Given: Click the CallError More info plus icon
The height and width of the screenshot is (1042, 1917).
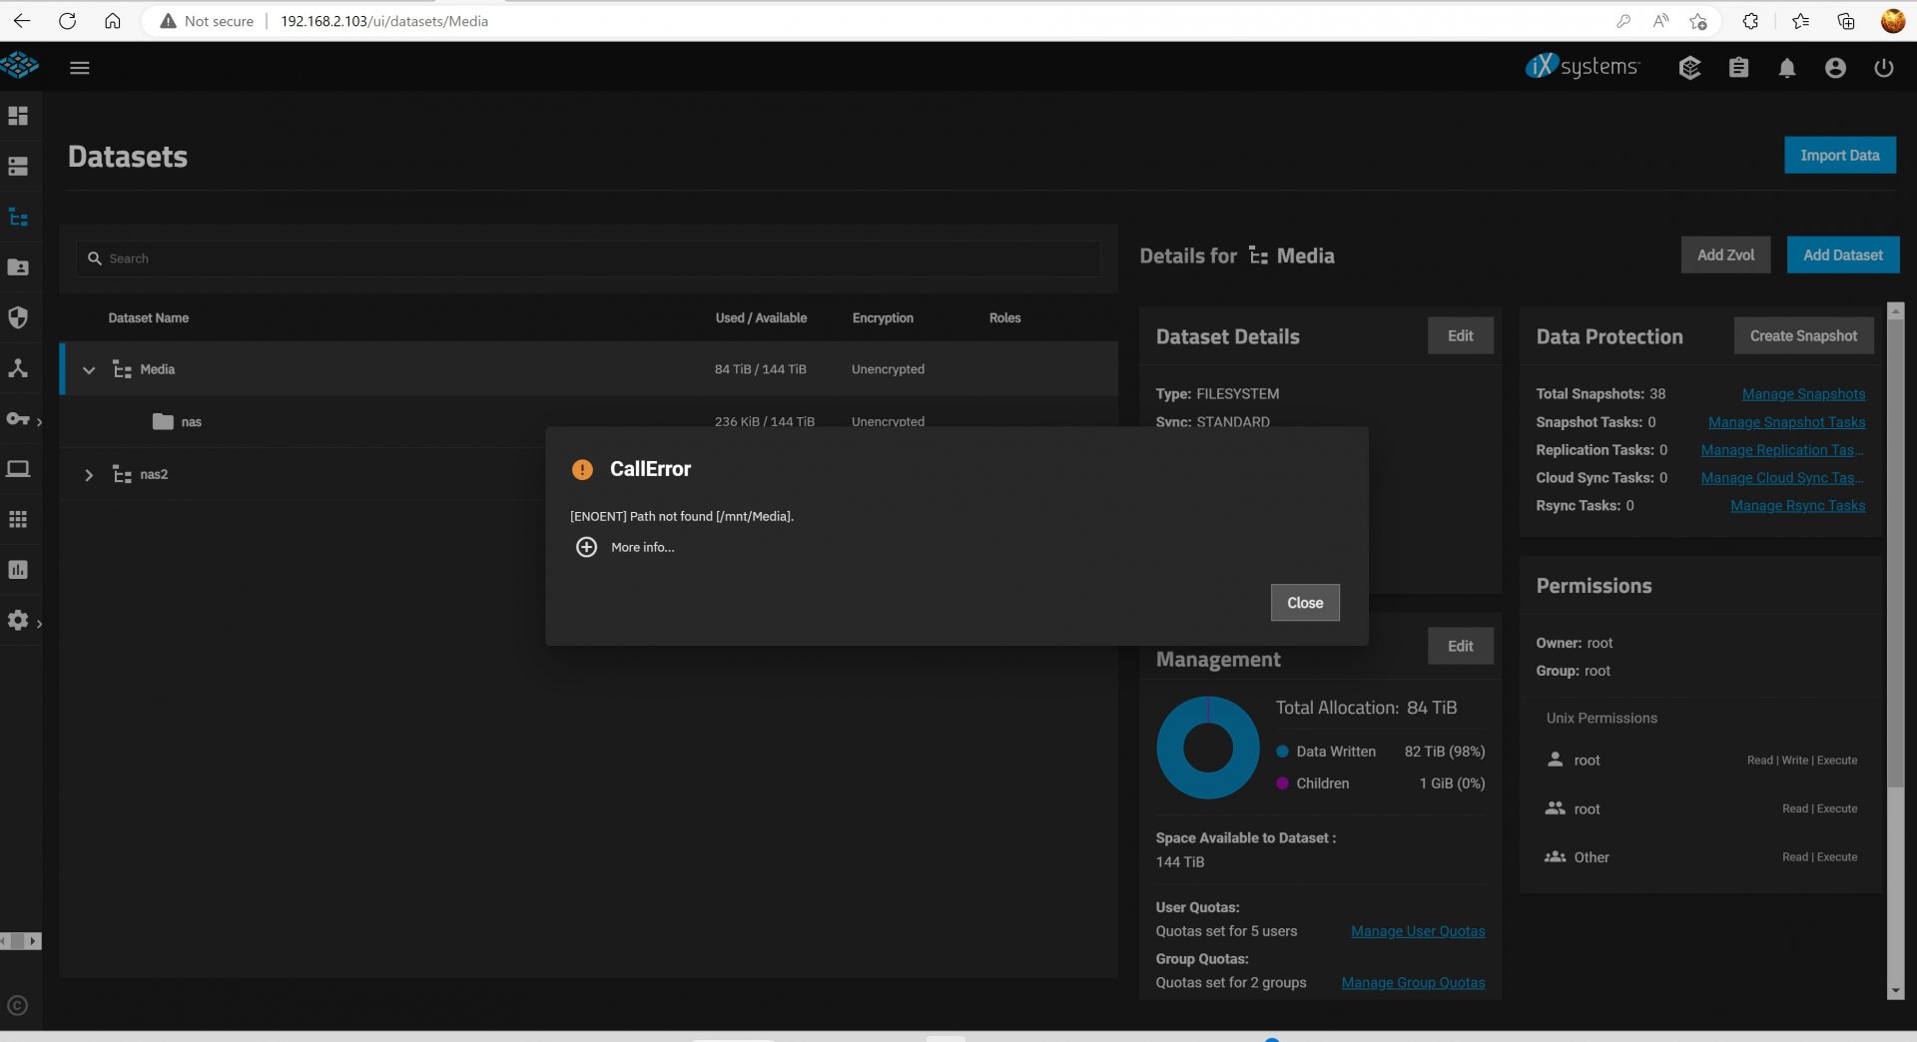Looking at the screenshot, I should click(586, 547).
